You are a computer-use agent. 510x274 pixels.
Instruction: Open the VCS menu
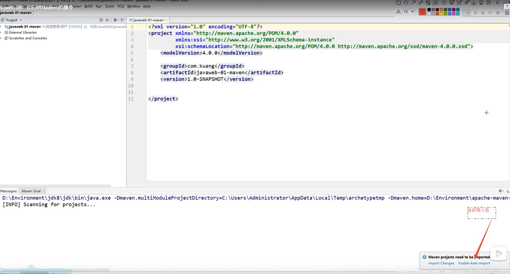coord(121,6)
